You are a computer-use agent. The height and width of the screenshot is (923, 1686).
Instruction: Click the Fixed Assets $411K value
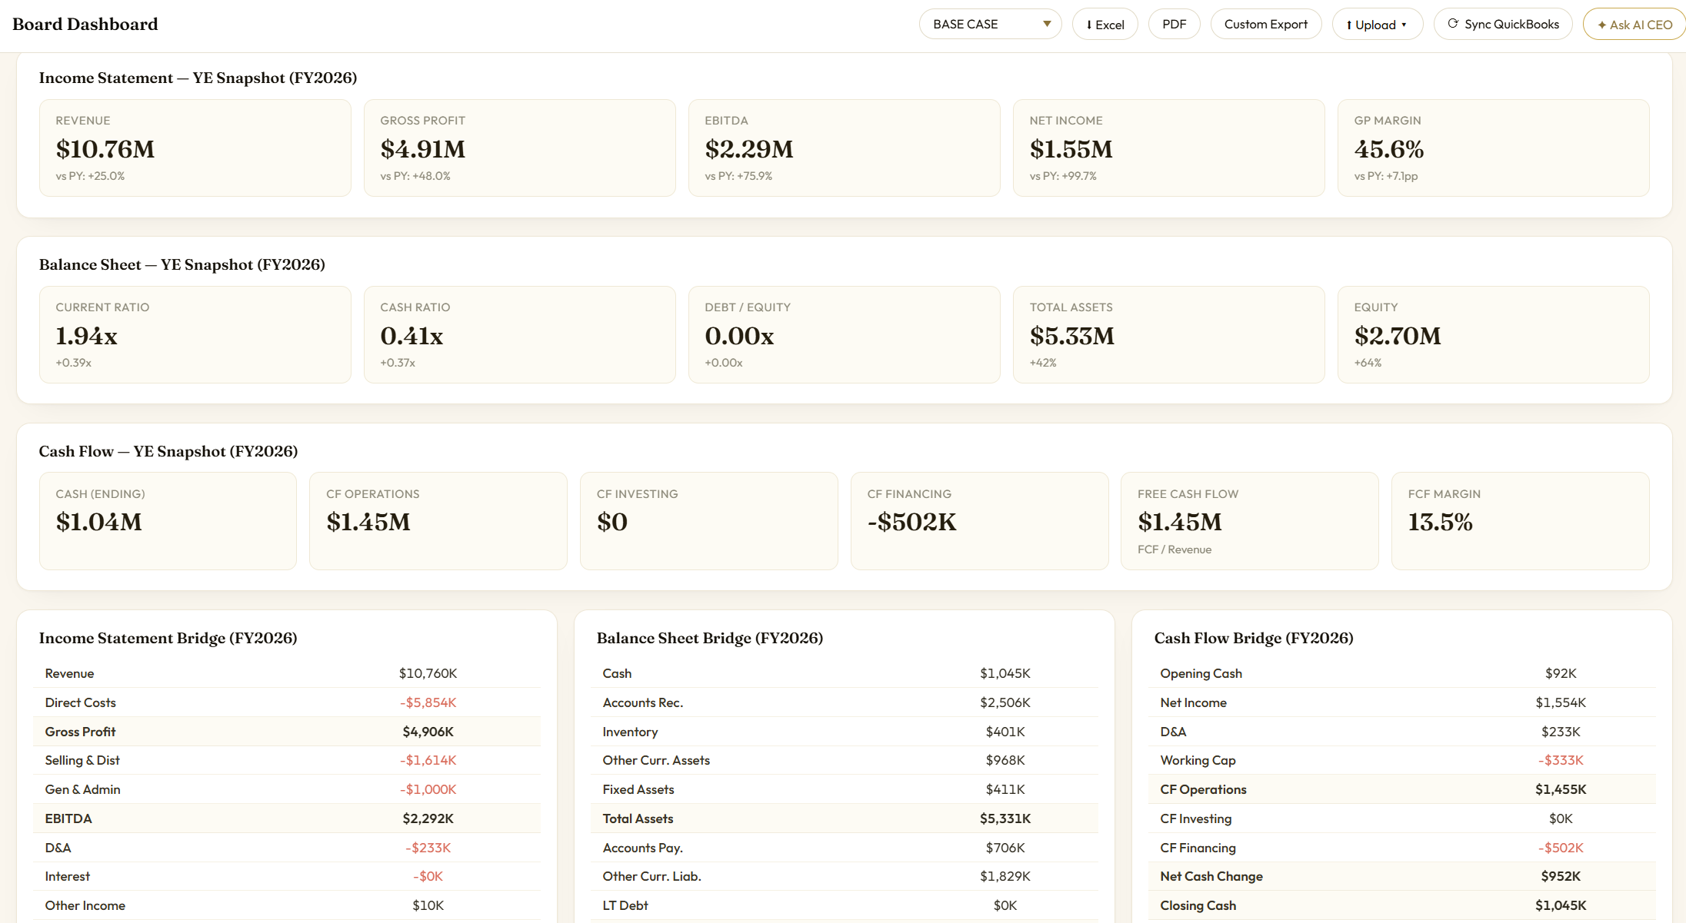click(1005, 789)
